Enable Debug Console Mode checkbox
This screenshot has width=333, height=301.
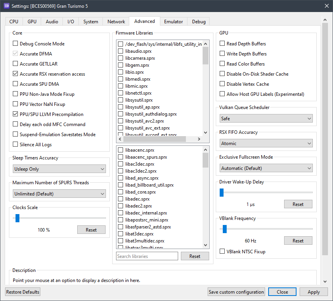point(16,44)
